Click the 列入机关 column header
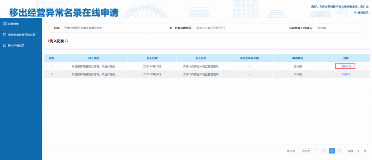 201,58
